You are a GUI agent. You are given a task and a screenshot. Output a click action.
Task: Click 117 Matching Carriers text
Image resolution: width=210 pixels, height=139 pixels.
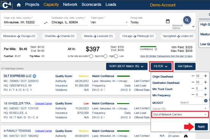click(12, 69)
